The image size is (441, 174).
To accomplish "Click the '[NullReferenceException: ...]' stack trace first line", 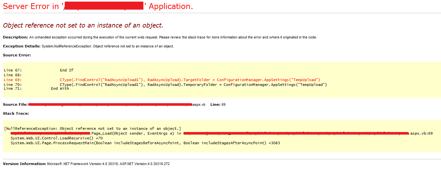I will click(93, 128).
